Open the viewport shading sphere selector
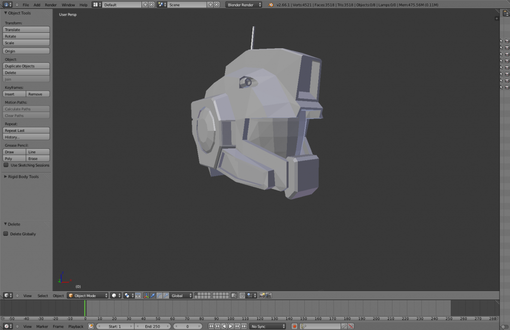510x330 pixels. pos(116,296)
